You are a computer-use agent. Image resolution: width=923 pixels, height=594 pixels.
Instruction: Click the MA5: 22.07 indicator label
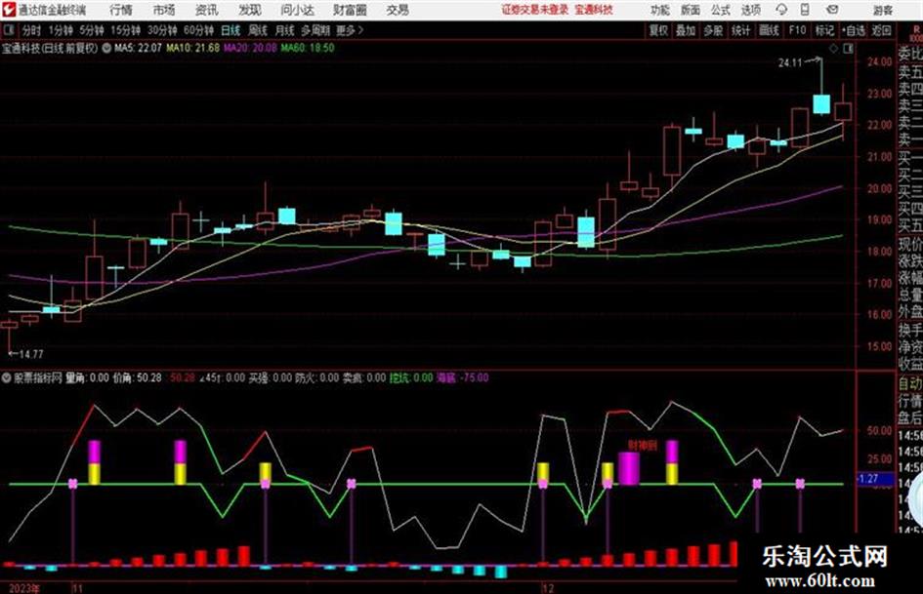[137, 48]
